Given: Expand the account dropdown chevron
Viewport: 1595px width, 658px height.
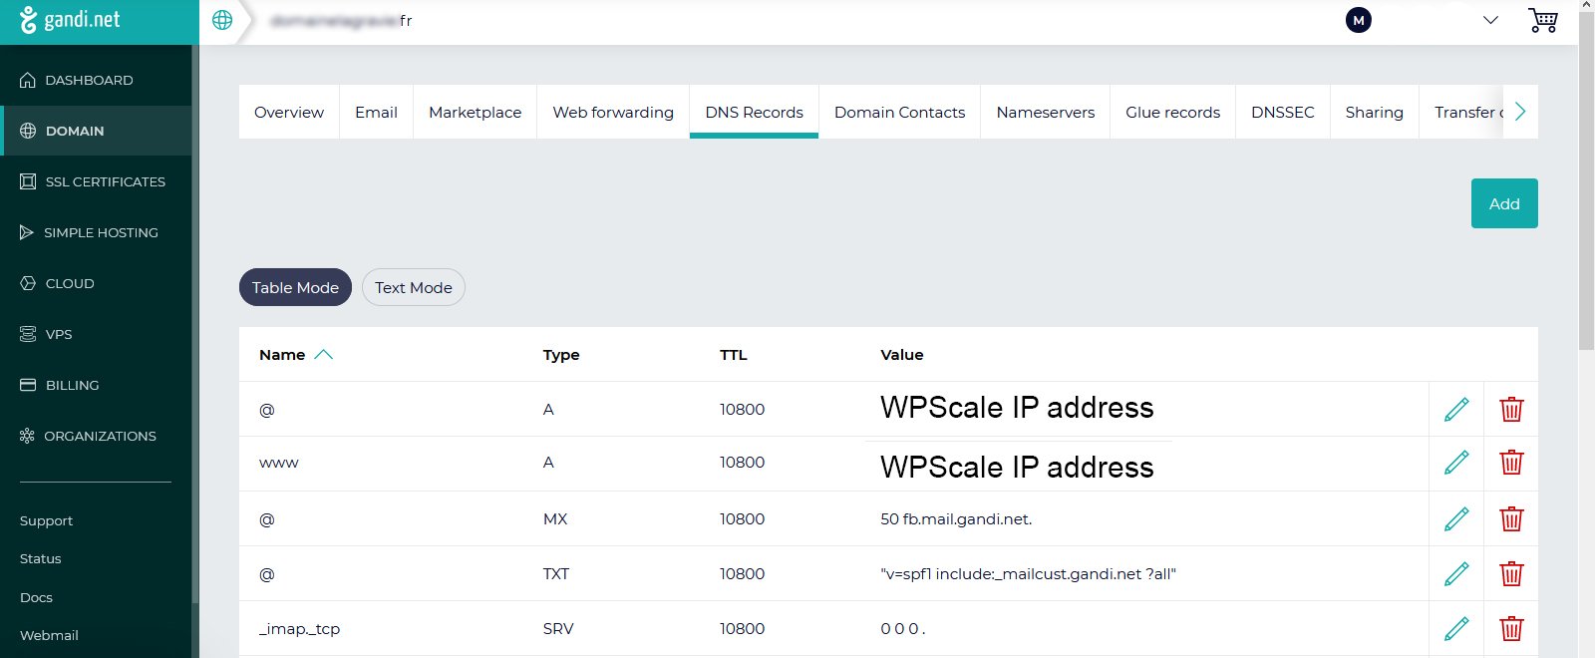Looking at the screenshot, I should (x=1490, y=21).
